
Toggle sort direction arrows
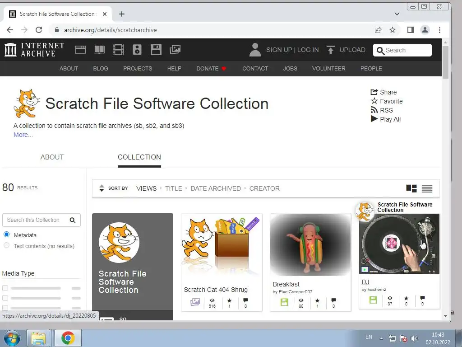[102, 188]
